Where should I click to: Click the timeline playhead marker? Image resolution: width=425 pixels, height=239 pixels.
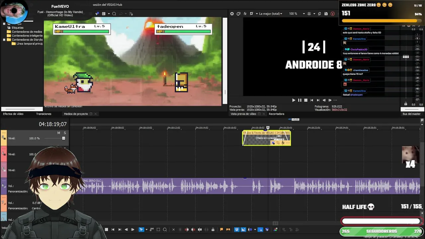click(268, 128)
